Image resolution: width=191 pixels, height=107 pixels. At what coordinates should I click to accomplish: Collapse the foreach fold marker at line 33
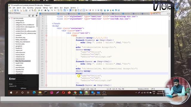47,85
